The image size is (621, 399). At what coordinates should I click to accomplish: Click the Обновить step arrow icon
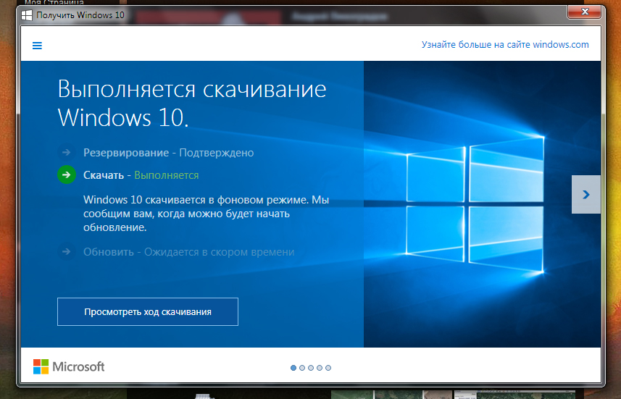coord(67,251)
